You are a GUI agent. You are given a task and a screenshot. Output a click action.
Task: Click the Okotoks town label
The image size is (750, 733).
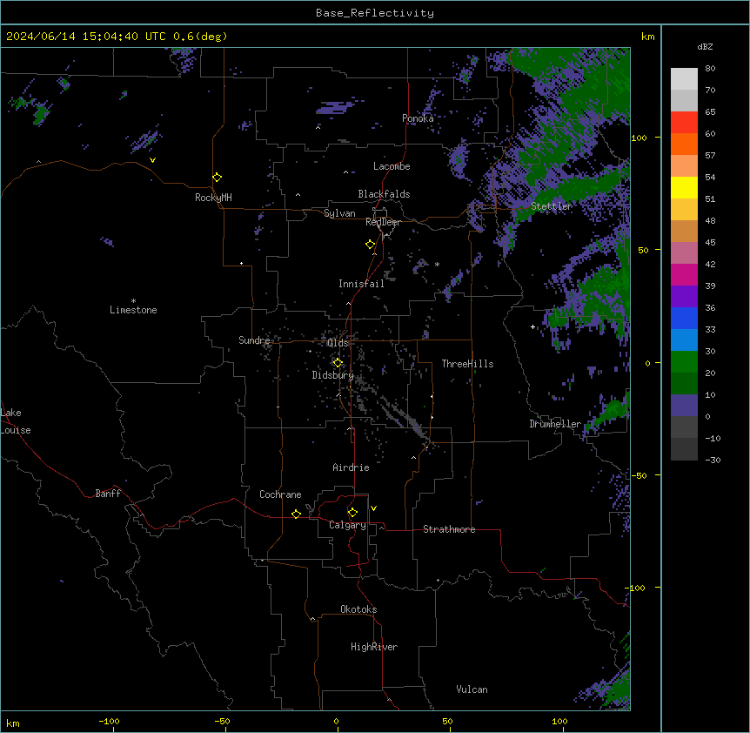click(358, 609)
